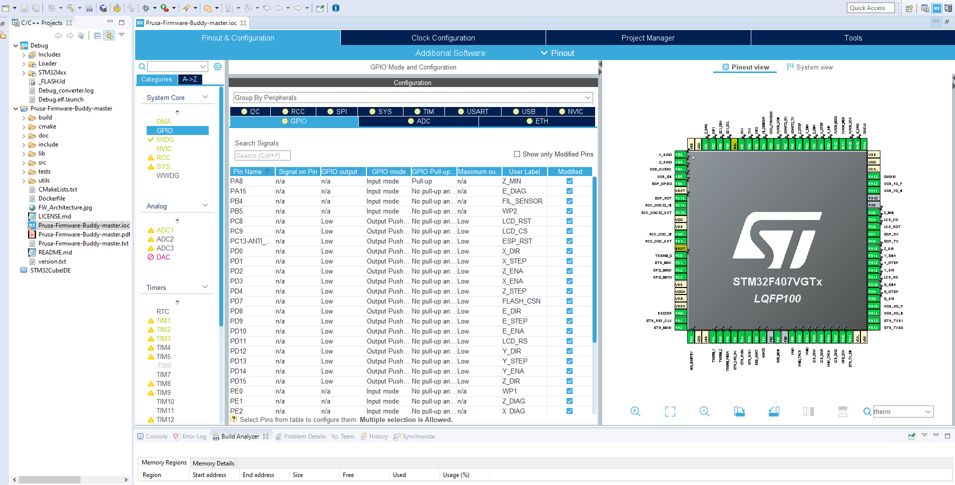The image size is (955, 485).
Task: Open the categories settings gear icon
Action: 218,66
